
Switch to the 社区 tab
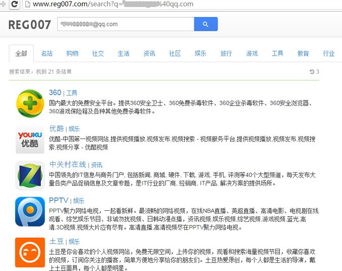click(175, 54)
